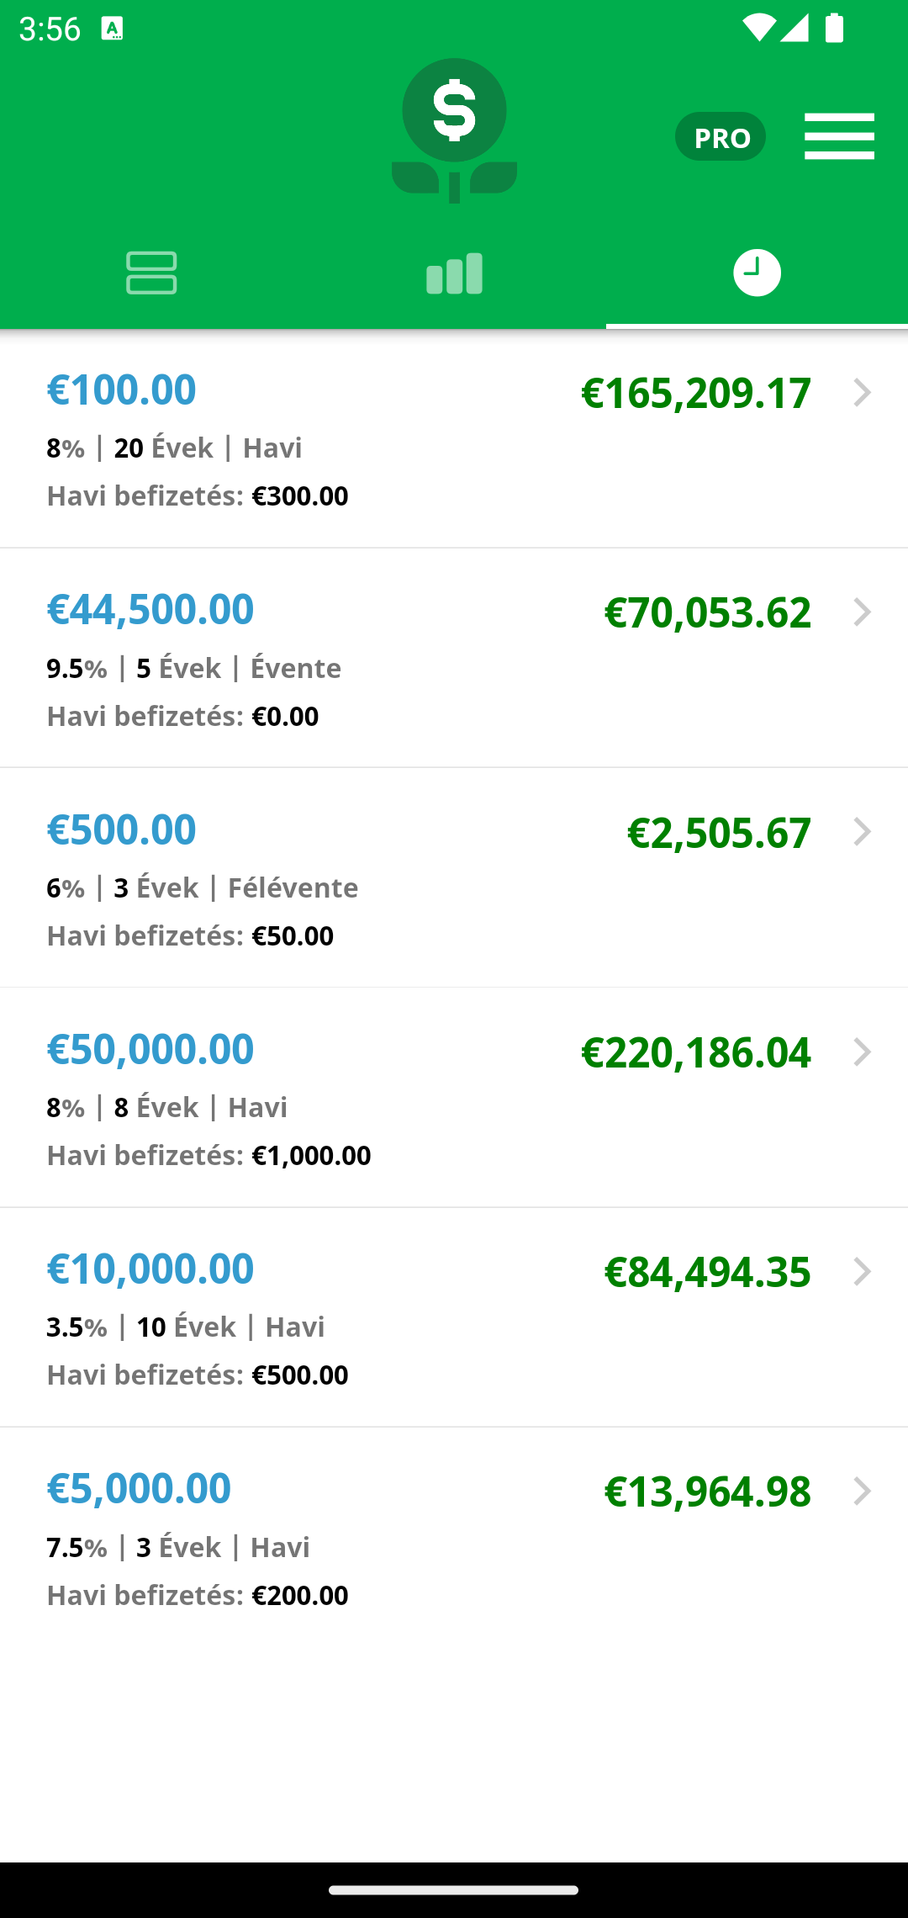This screenshot has width=908, height=1918.
Task: Select the clock history tab
Action: 757,273
